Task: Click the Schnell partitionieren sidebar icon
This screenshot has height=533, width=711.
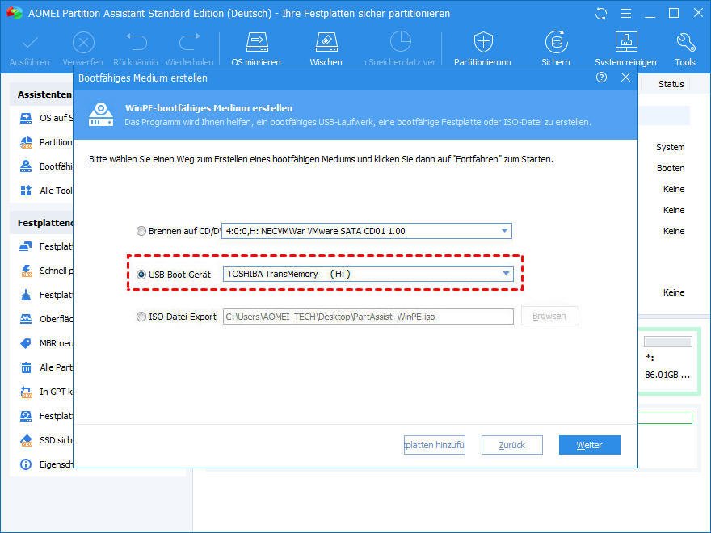Action: [x=26, y=271]
